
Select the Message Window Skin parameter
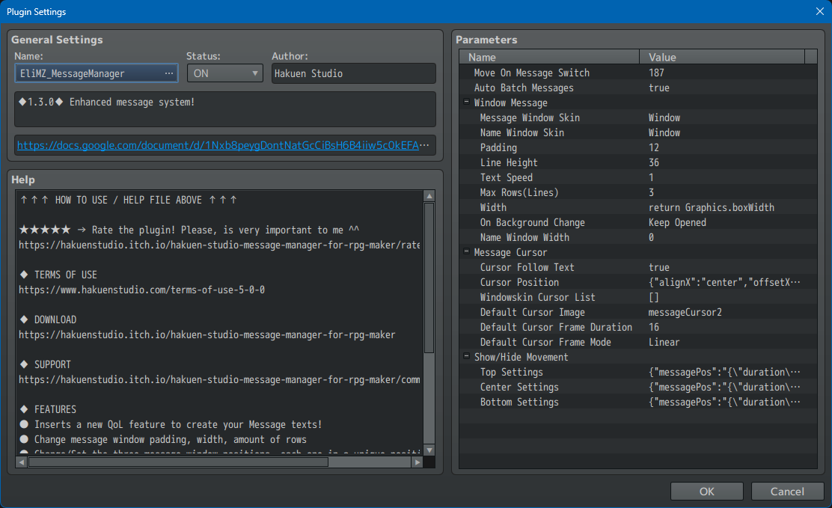[x=638, y=118]
